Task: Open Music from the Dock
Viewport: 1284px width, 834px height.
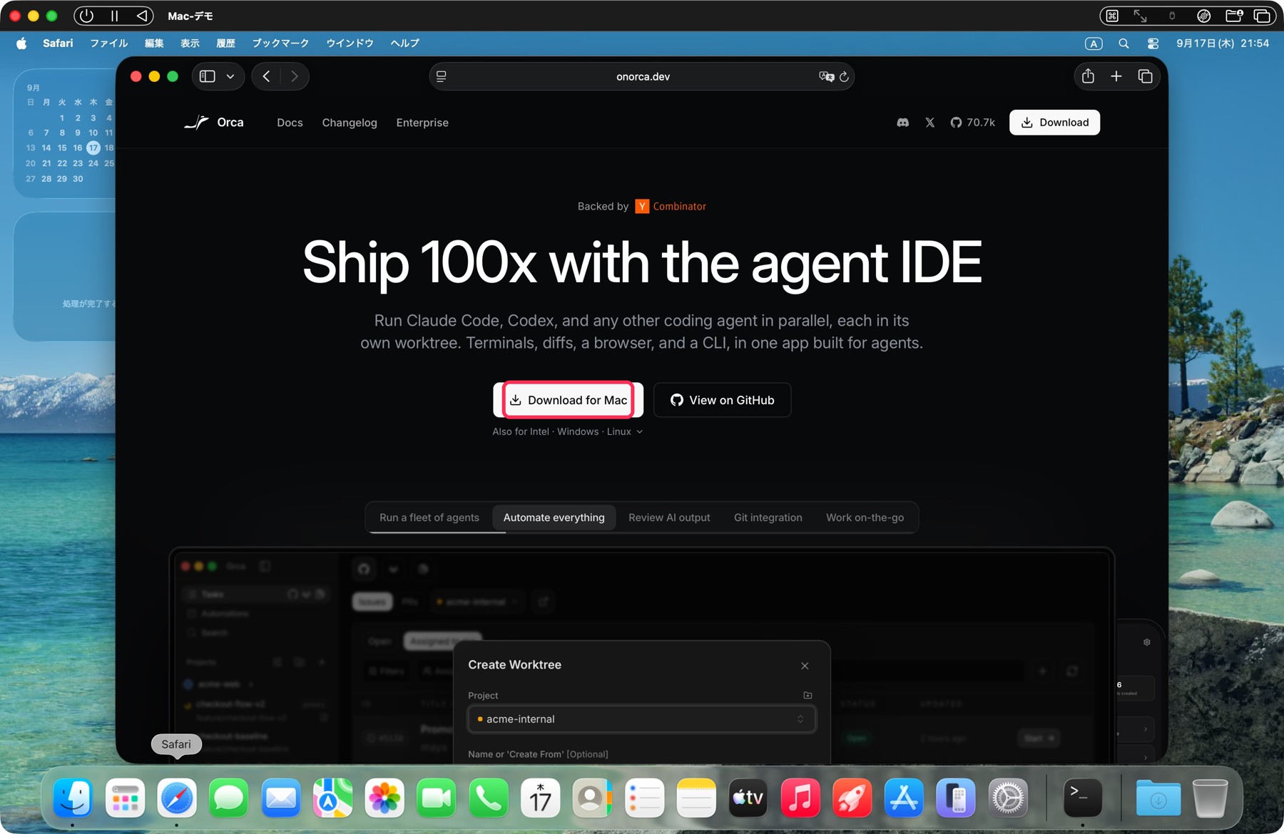Action: [x=800, y=798]
